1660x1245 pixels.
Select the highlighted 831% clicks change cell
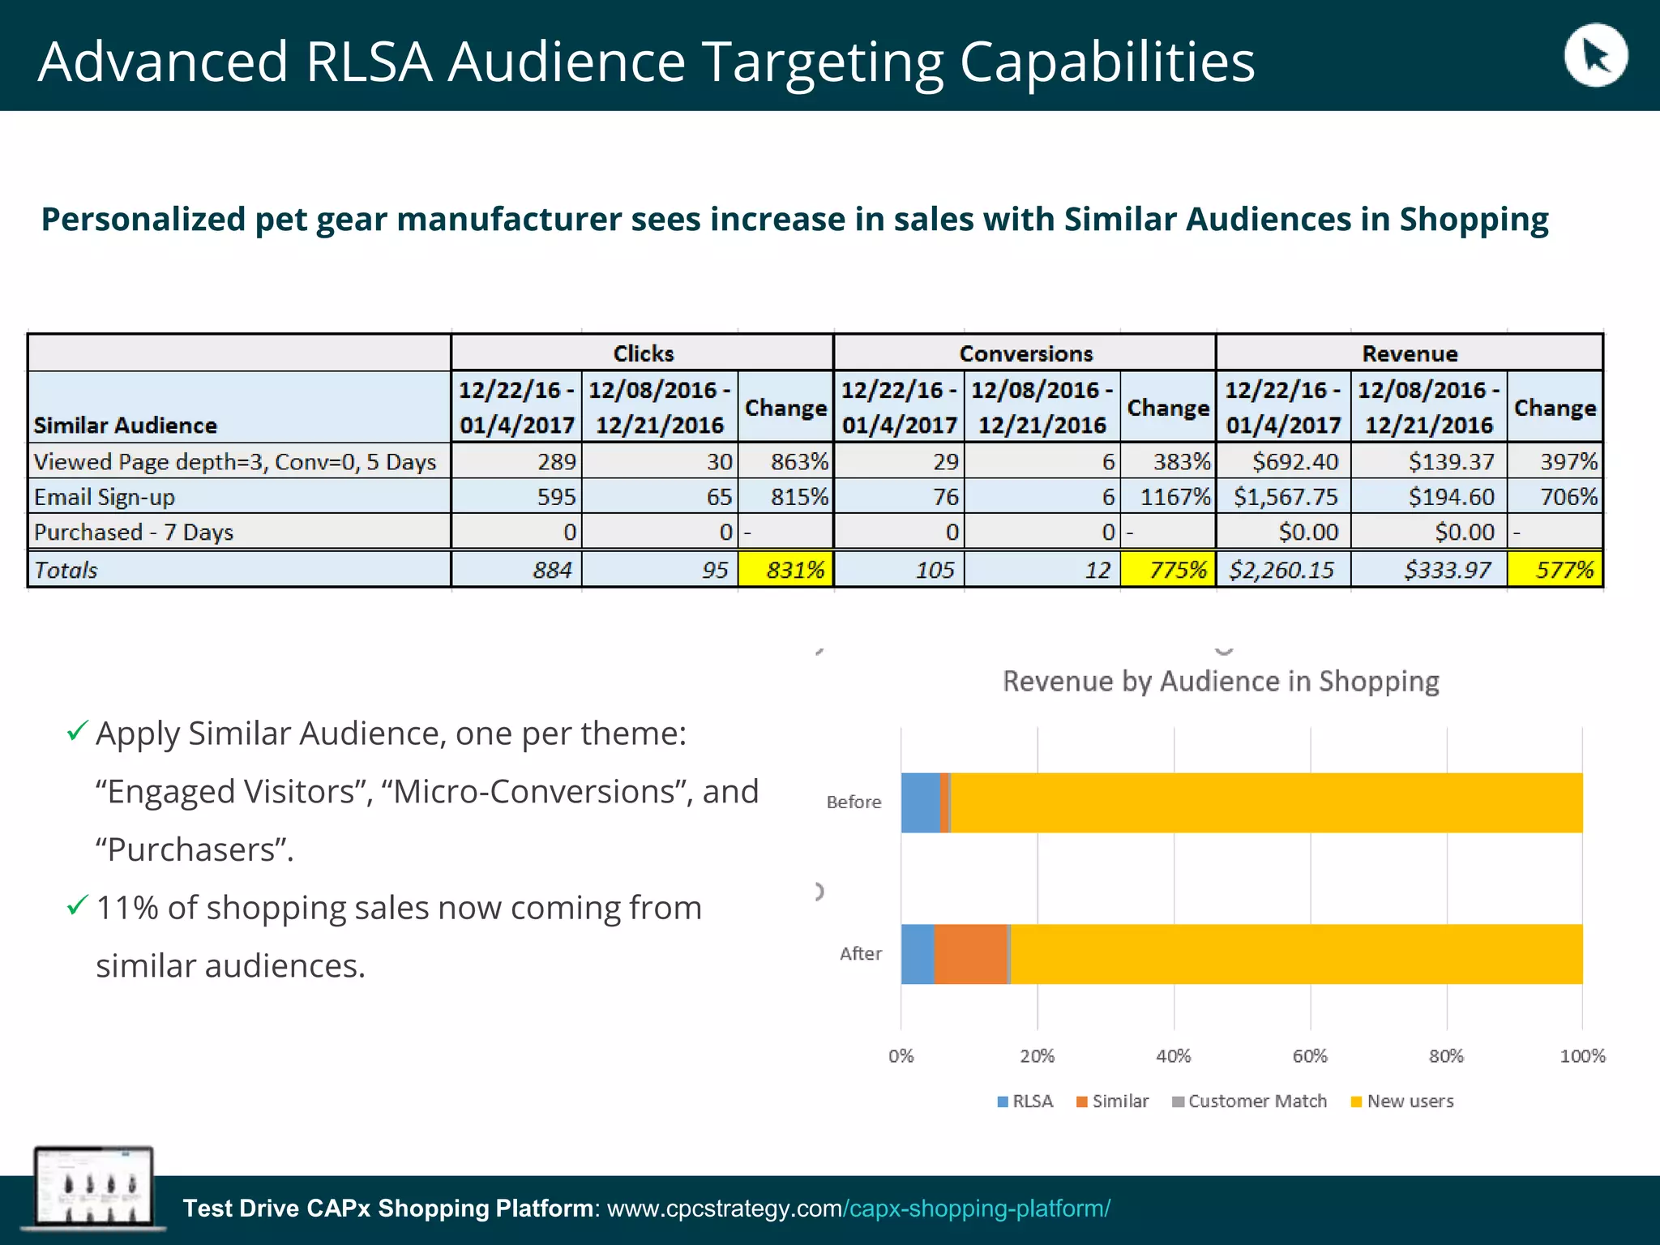785,570
